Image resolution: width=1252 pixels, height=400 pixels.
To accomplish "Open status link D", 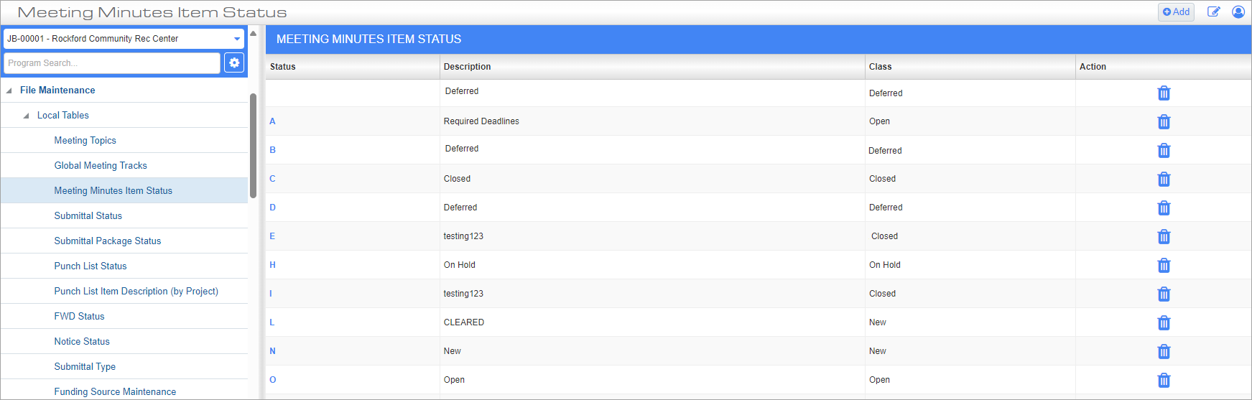I will click(272, 208).
